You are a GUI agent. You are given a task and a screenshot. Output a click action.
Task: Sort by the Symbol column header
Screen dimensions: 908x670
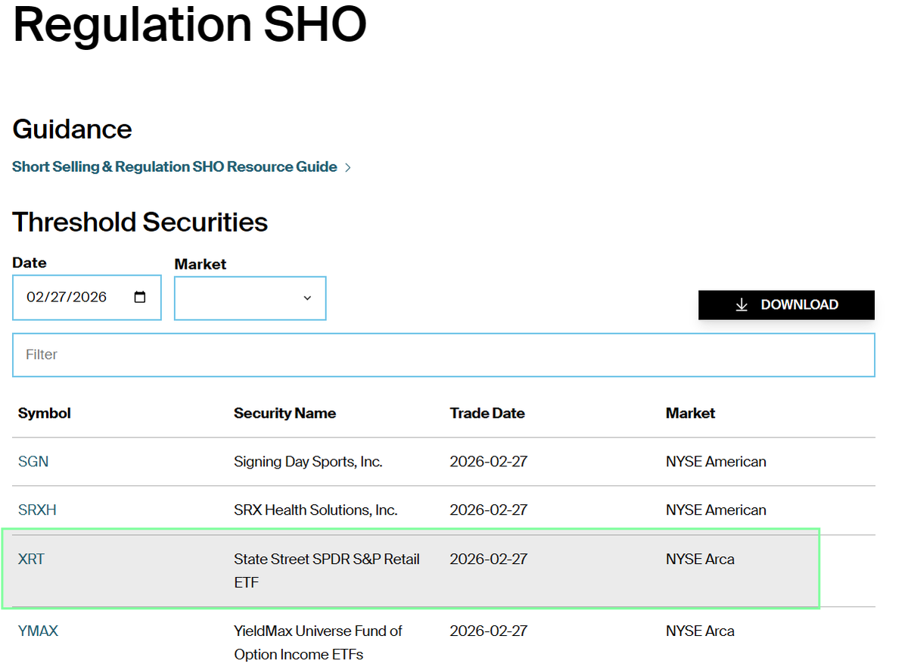(45, 413)
